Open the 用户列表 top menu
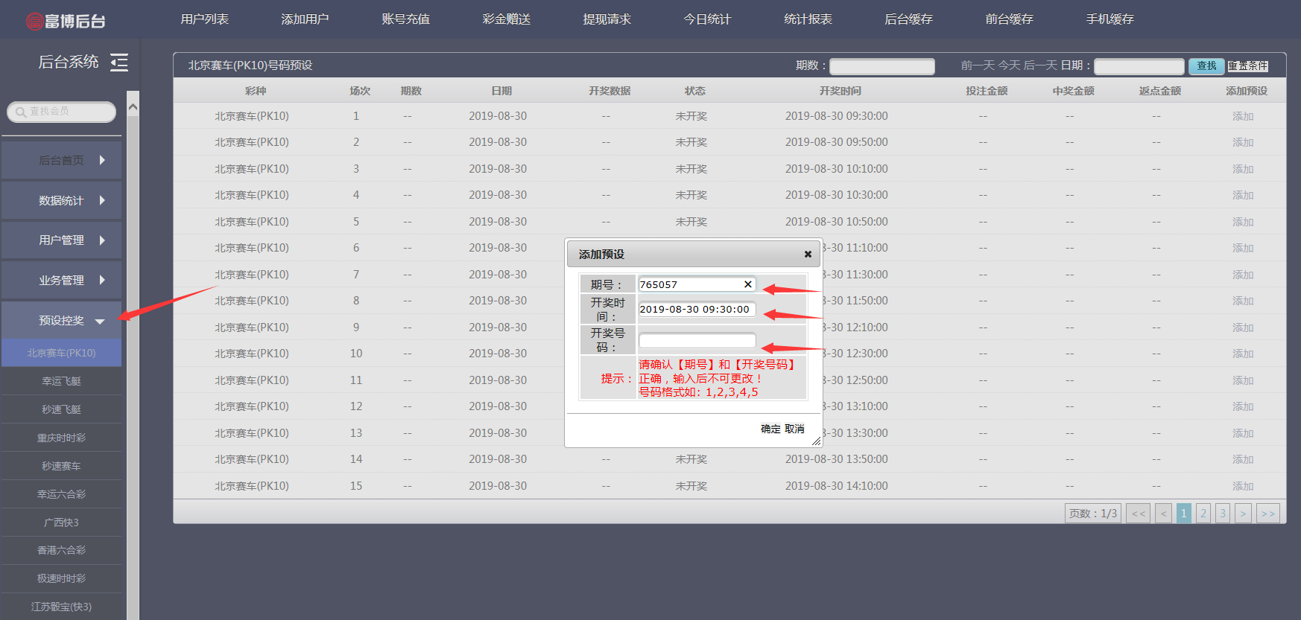Screen dimensions: 1301x620 coord(204,19)
